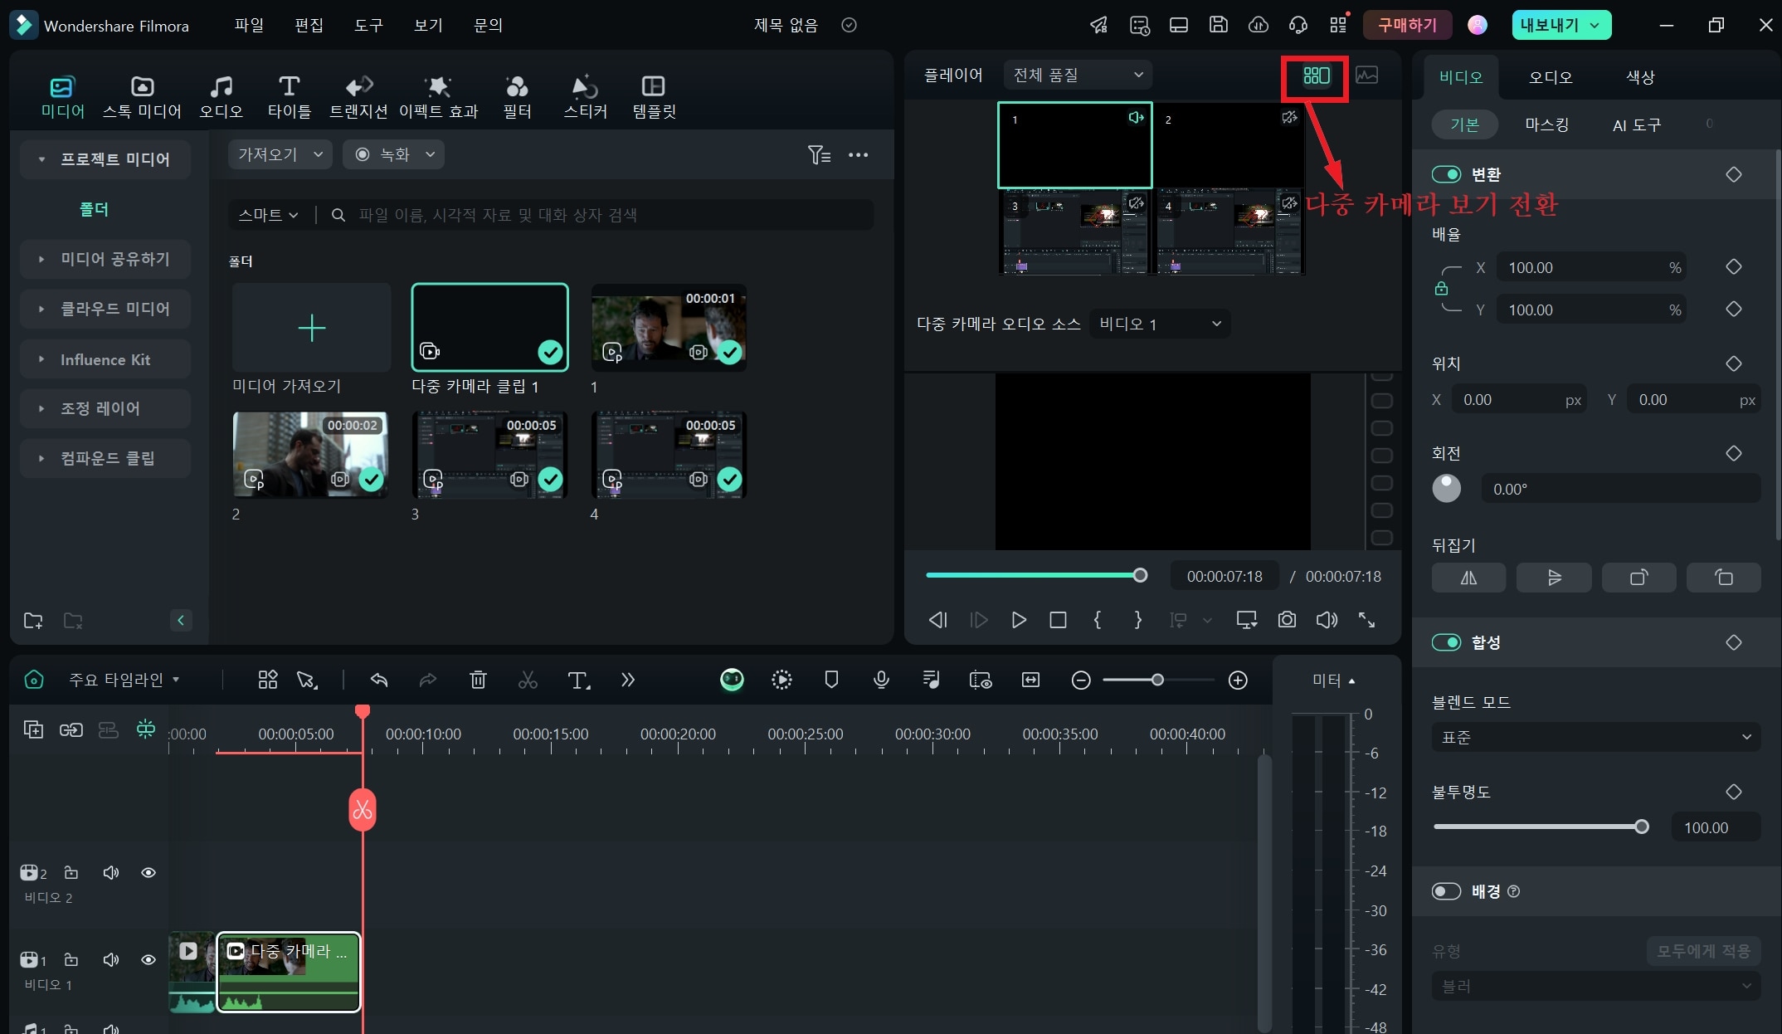Viewport: 1782px width, 1034px height.
Task: Click the text tool in timeline toolbar
Action: (x=578, y=680)
